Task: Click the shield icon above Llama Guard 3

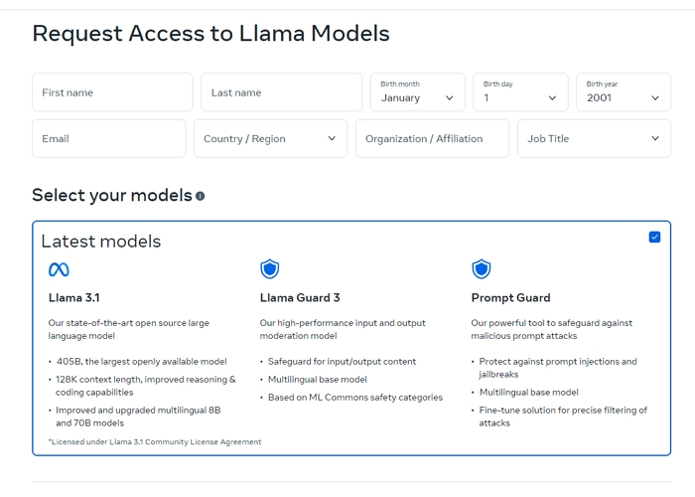Action: coord(269,269)
